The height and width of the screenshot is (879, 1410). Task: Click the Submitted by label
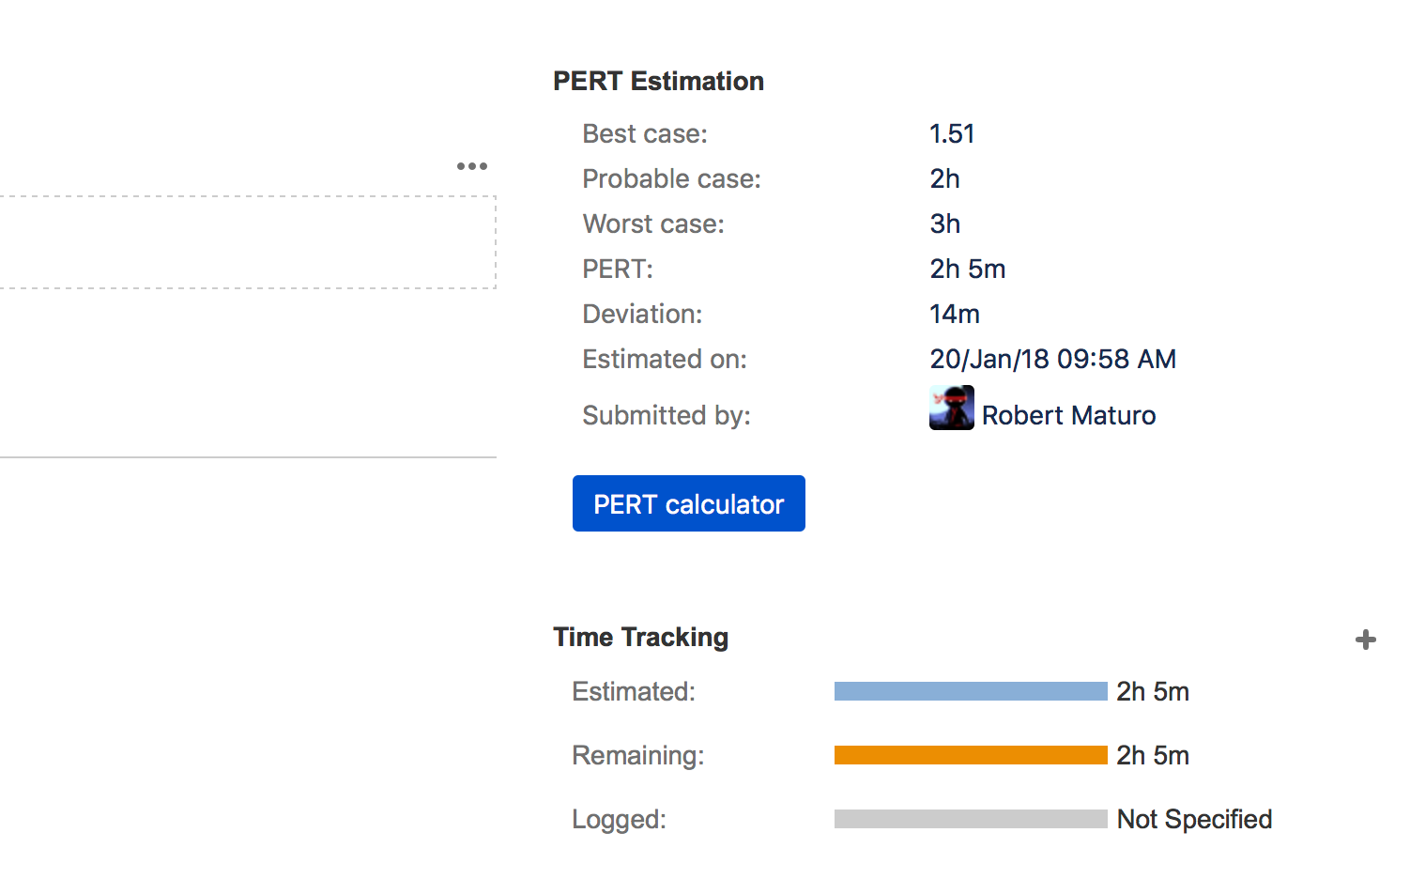click(x=667, y=415)
